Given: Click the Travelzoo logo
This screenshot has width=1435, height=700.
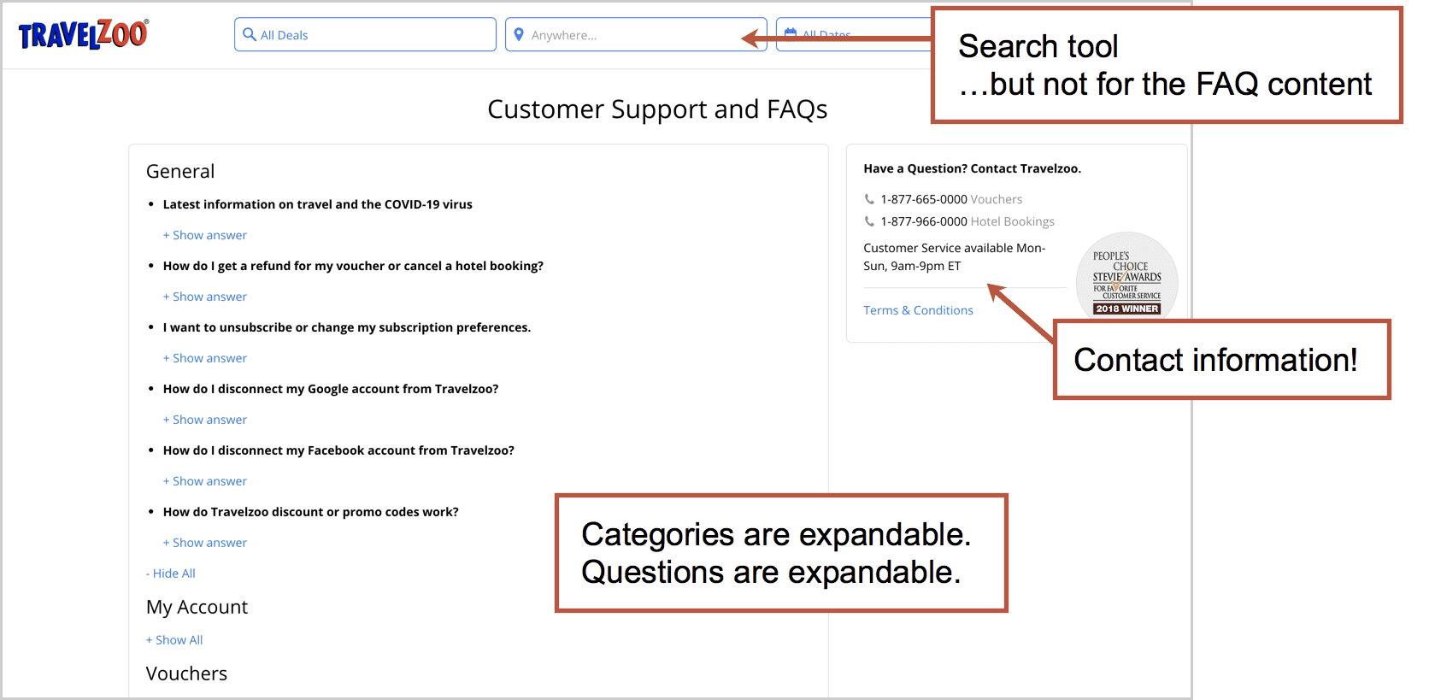Looking at the screenshot, I should [83, 34].
